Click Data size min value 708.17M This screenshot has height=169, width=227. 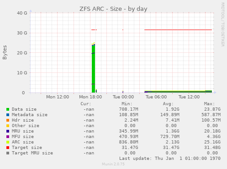(128, 109)
